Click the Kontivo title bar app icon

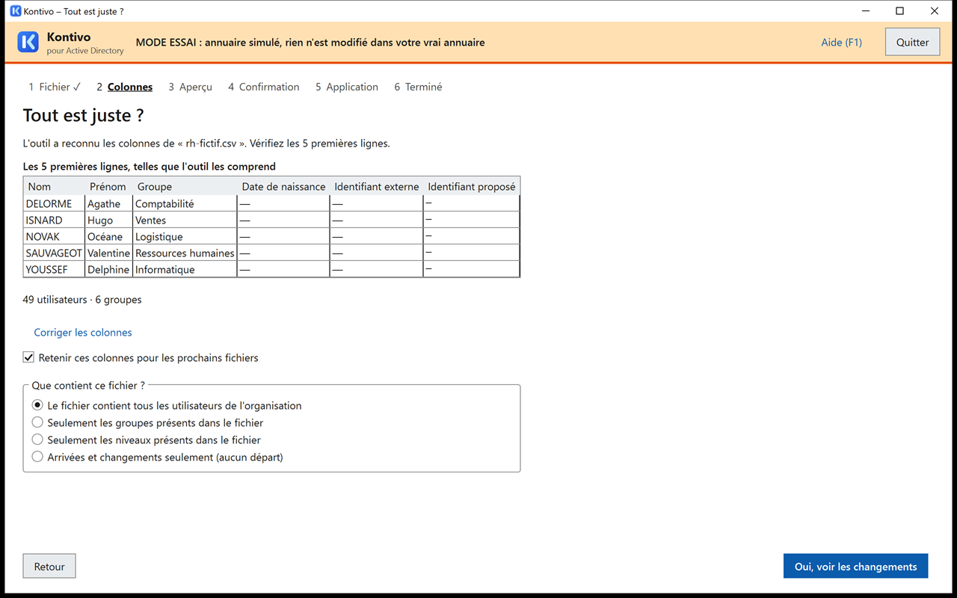point(15,11)
